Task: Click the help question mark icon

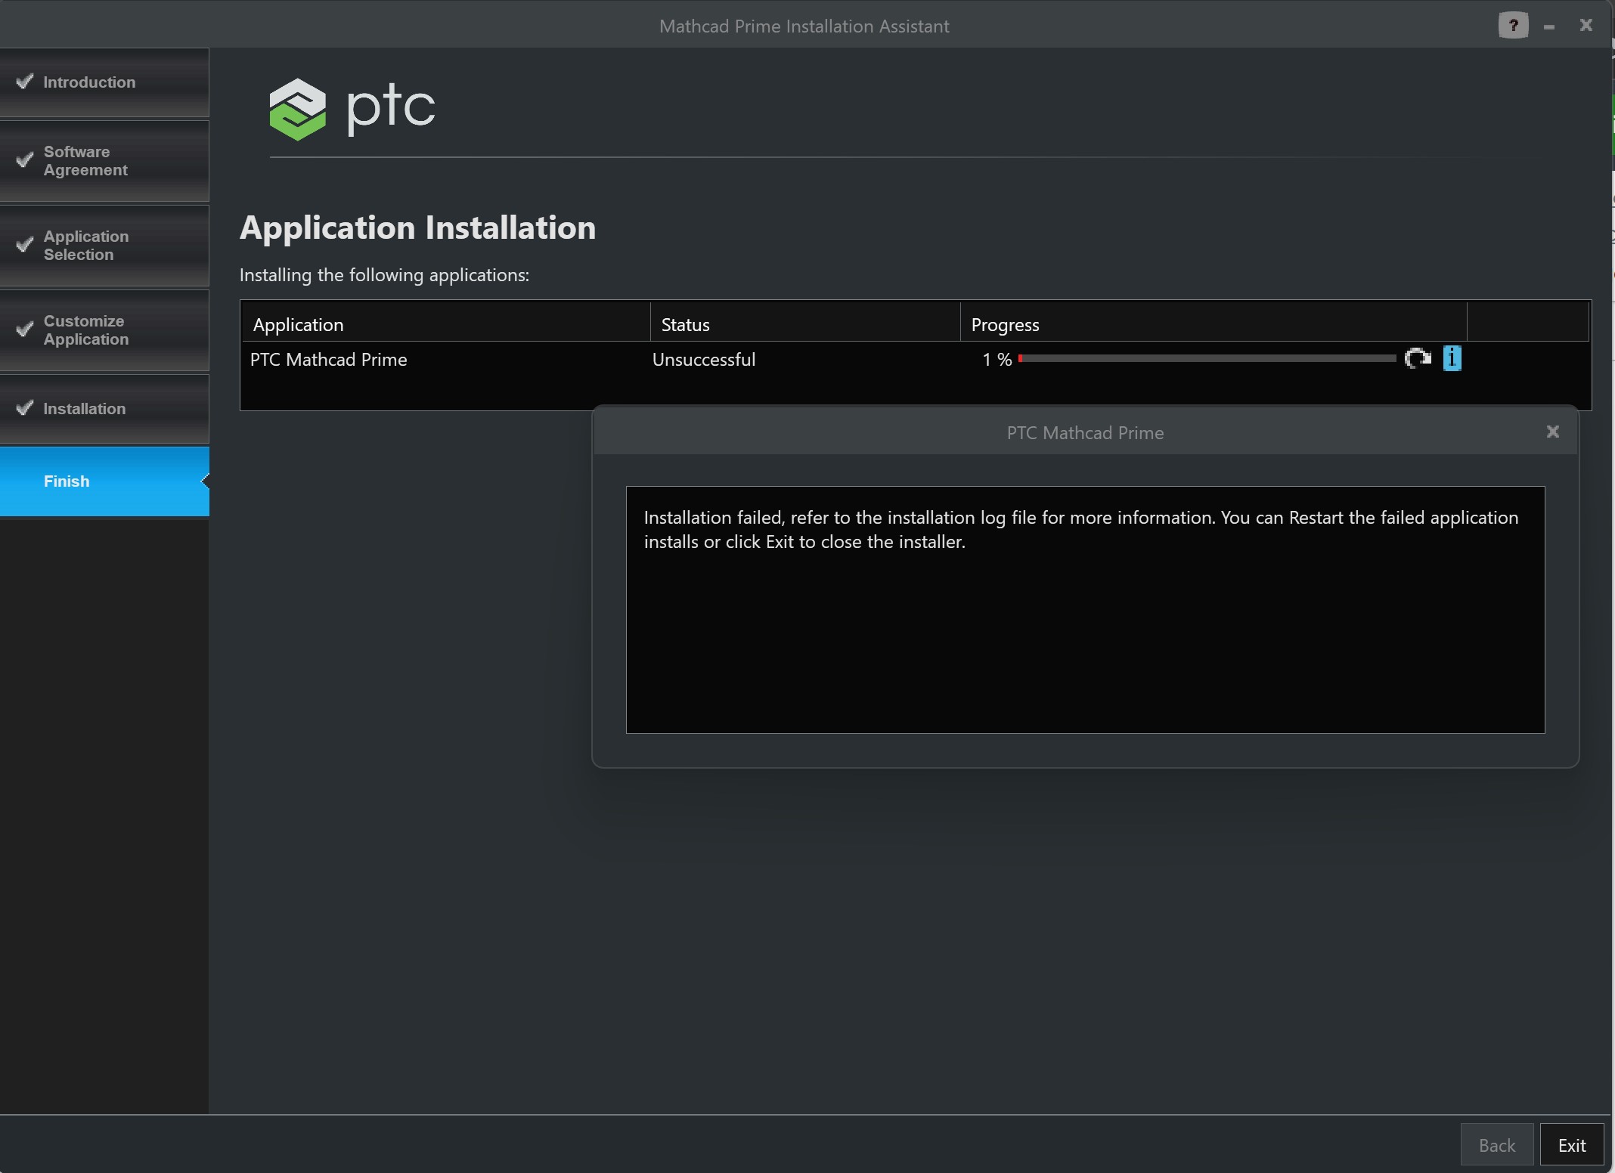Action: (x=1513, y=25)
